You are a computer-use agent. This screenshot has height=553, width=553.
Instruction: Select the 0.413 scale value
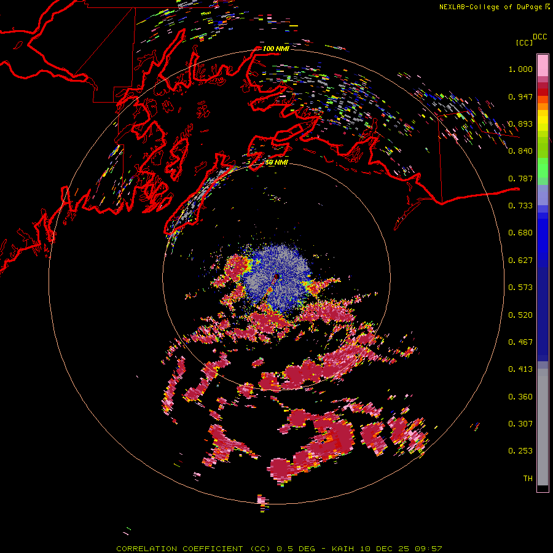[x=520, y=369]
